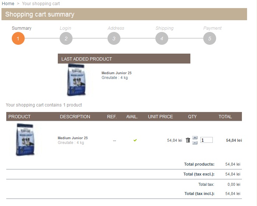
Task: Click the Summary step label
Action: pos(22,28)
